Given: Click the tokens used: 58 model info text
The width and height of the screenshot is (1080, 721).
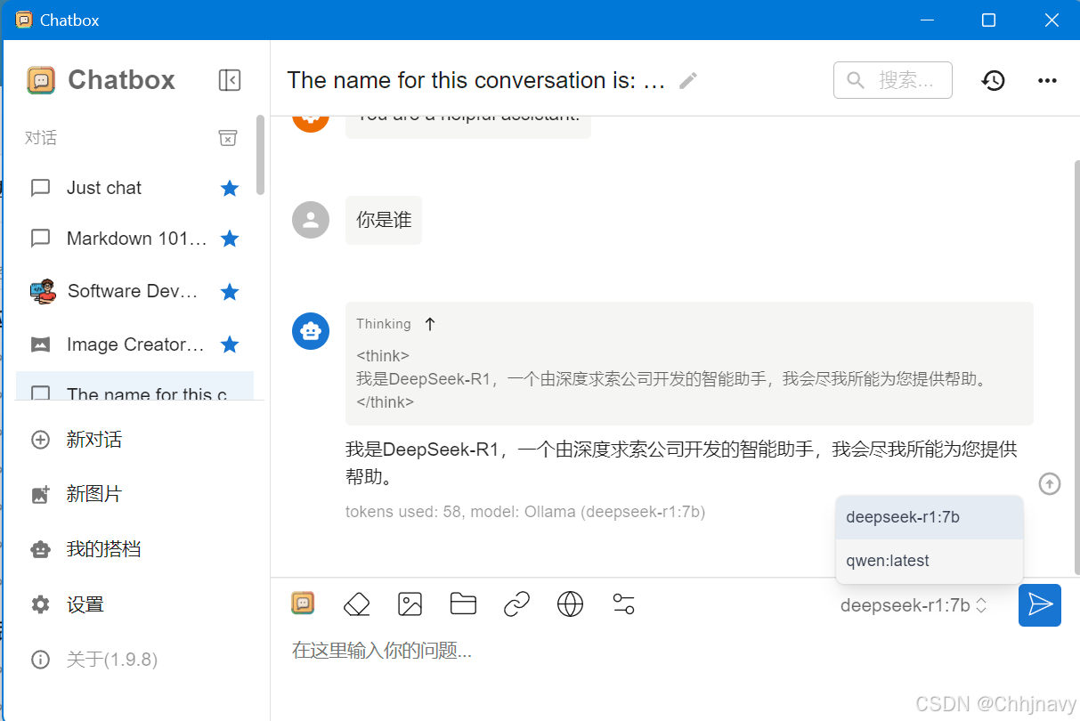Looking at the screenshot, I should 525,512.
